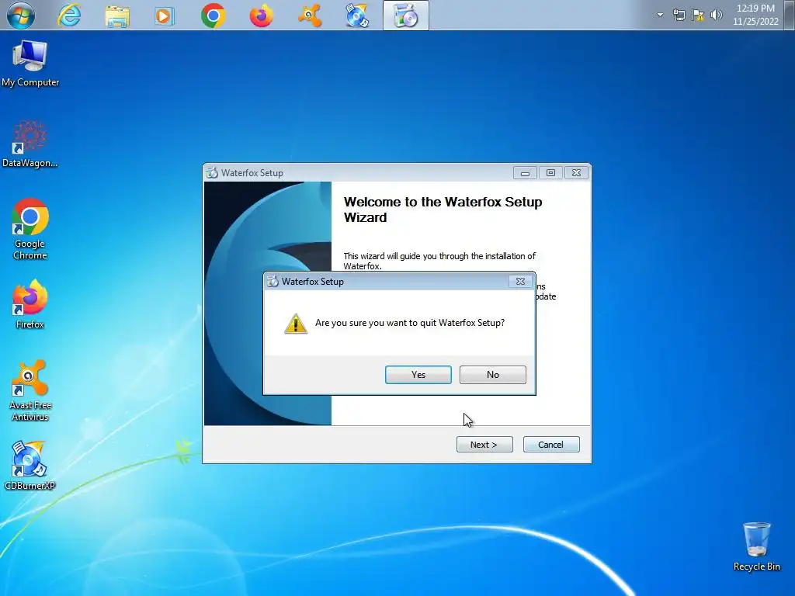Launch Google Chrome from the taskbar

[213, 16]
